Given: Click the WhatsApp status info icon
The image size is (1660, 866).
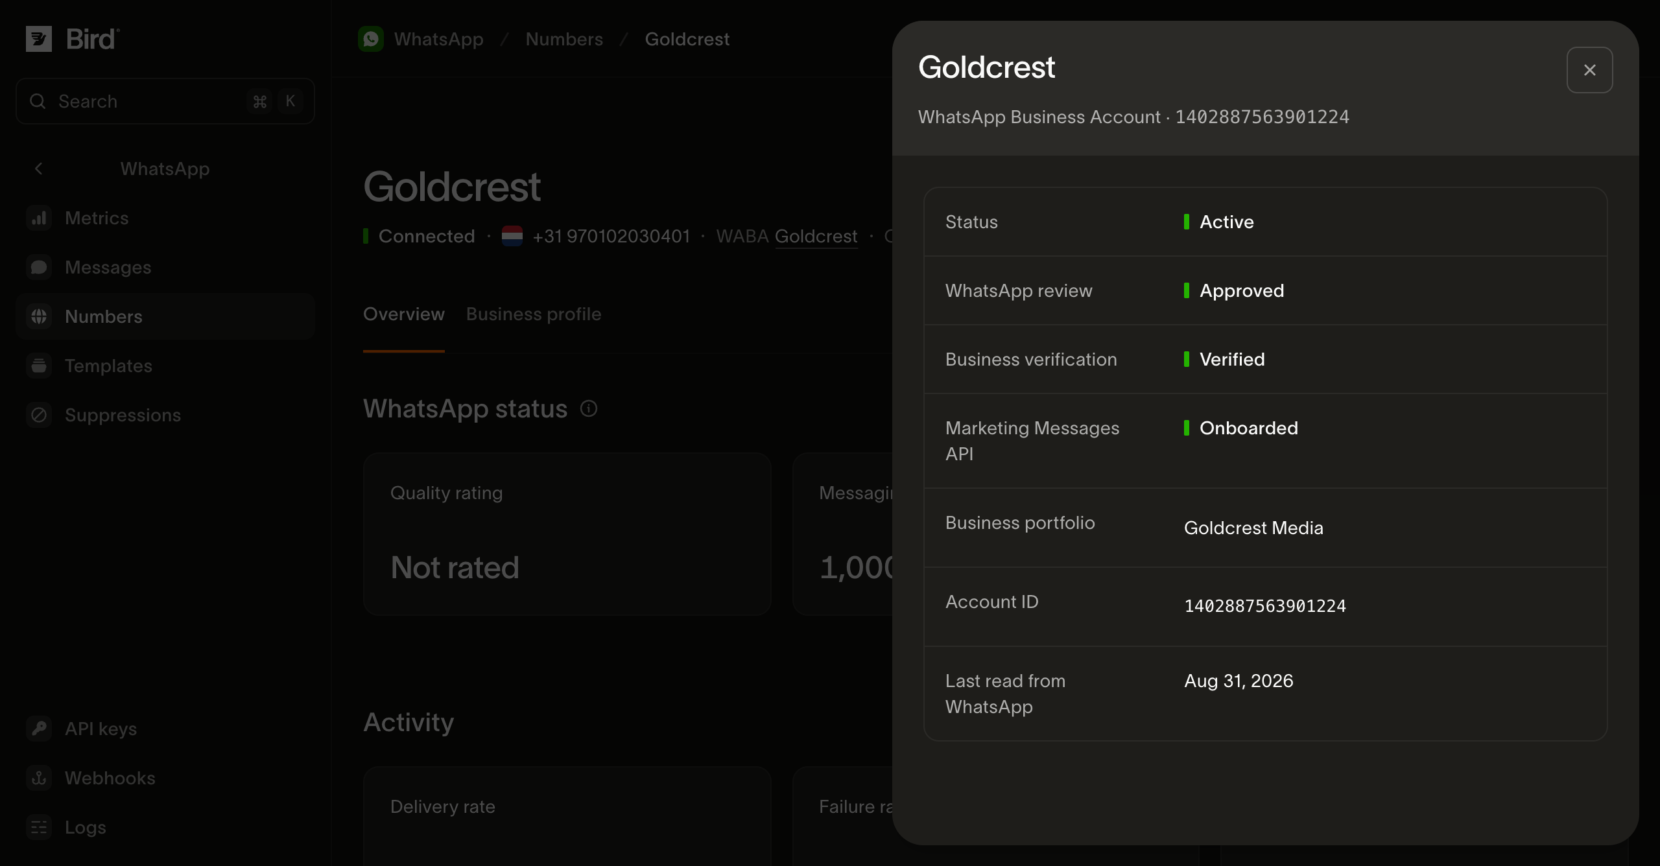Looking at the screenshot, I should pyautogui.click(x=589, y=408).
